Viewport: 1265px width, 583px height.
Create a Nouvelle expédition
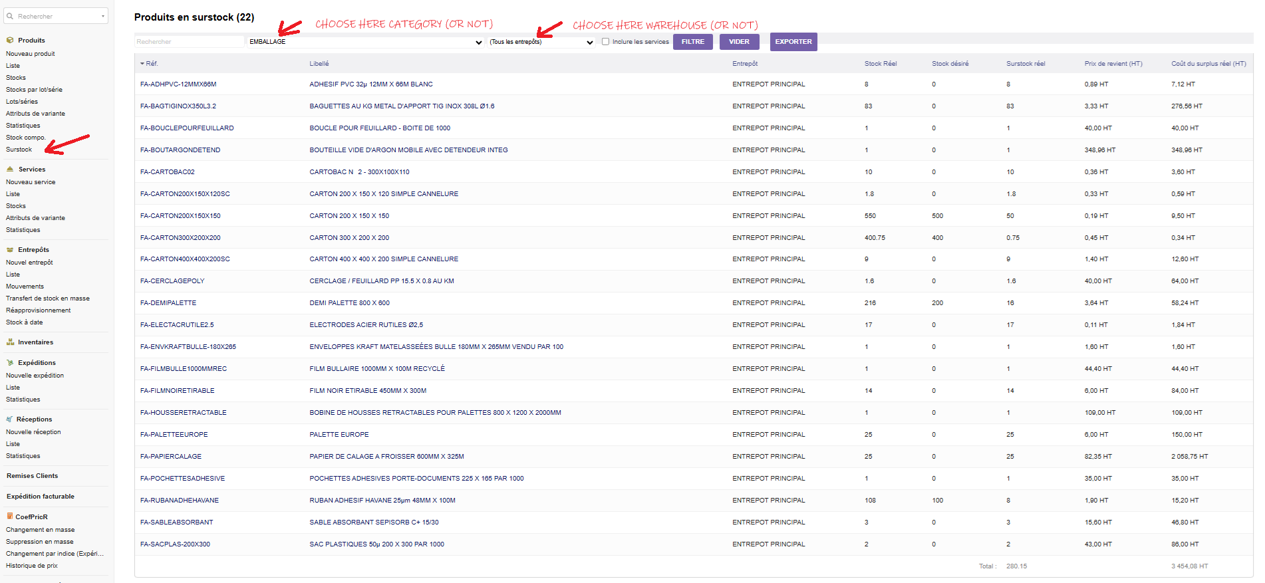35,376
